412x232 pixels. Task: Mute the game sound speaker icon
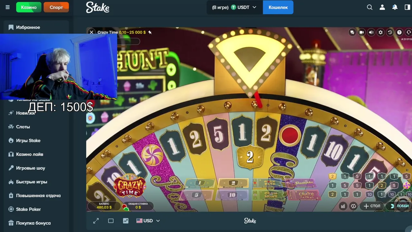point(371,32)
